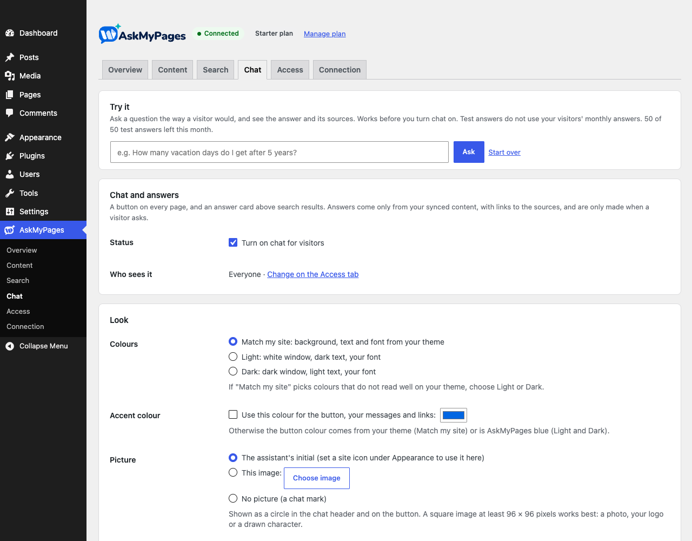Click the Settings sliders icon
This screenshot has width=692, height=541.
[10, 212]
